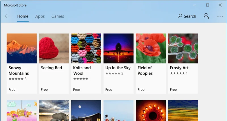Open the Up in the Sky airplane thumbnail
This screenshot has height=121, width=227.
tap(119, 48)
